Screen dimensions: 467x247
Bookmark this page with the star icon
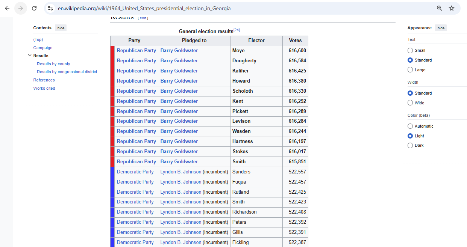(452, 8)
